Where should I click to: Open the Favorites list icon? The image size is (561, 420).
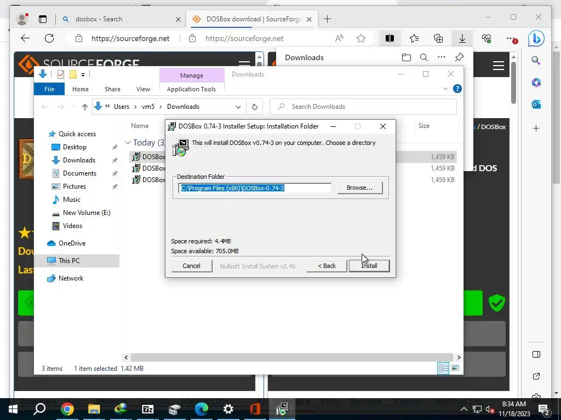(414, 38)
